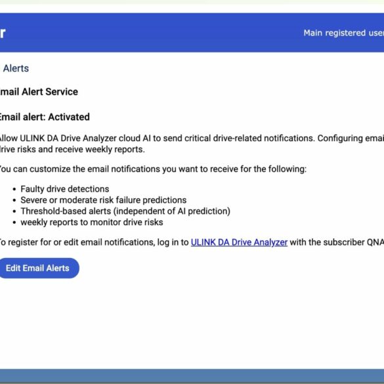Click the sentence about customizing email notifications
Viewport: 384px width, 384px height.
[x=153, y=169]
